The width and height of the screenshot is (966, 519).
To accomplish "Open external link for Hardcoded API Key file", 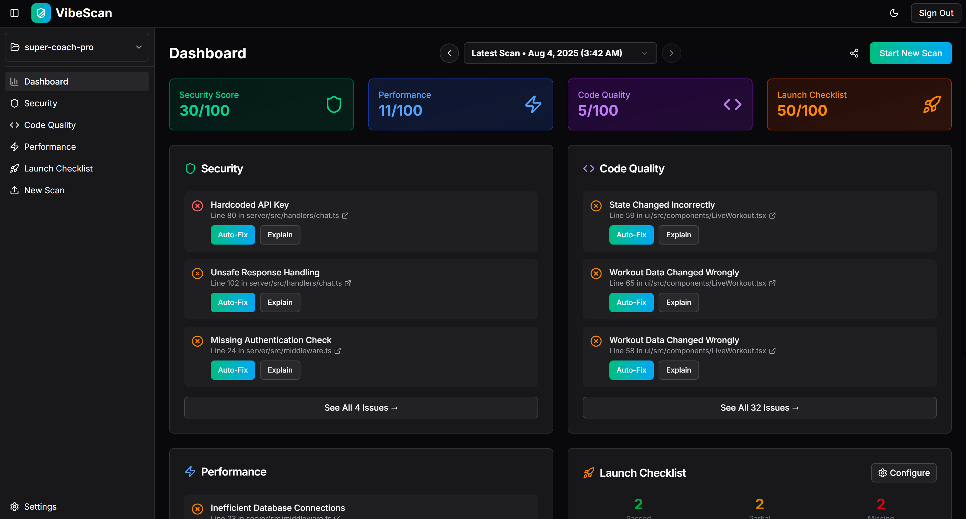I will [x=345, y=216].
